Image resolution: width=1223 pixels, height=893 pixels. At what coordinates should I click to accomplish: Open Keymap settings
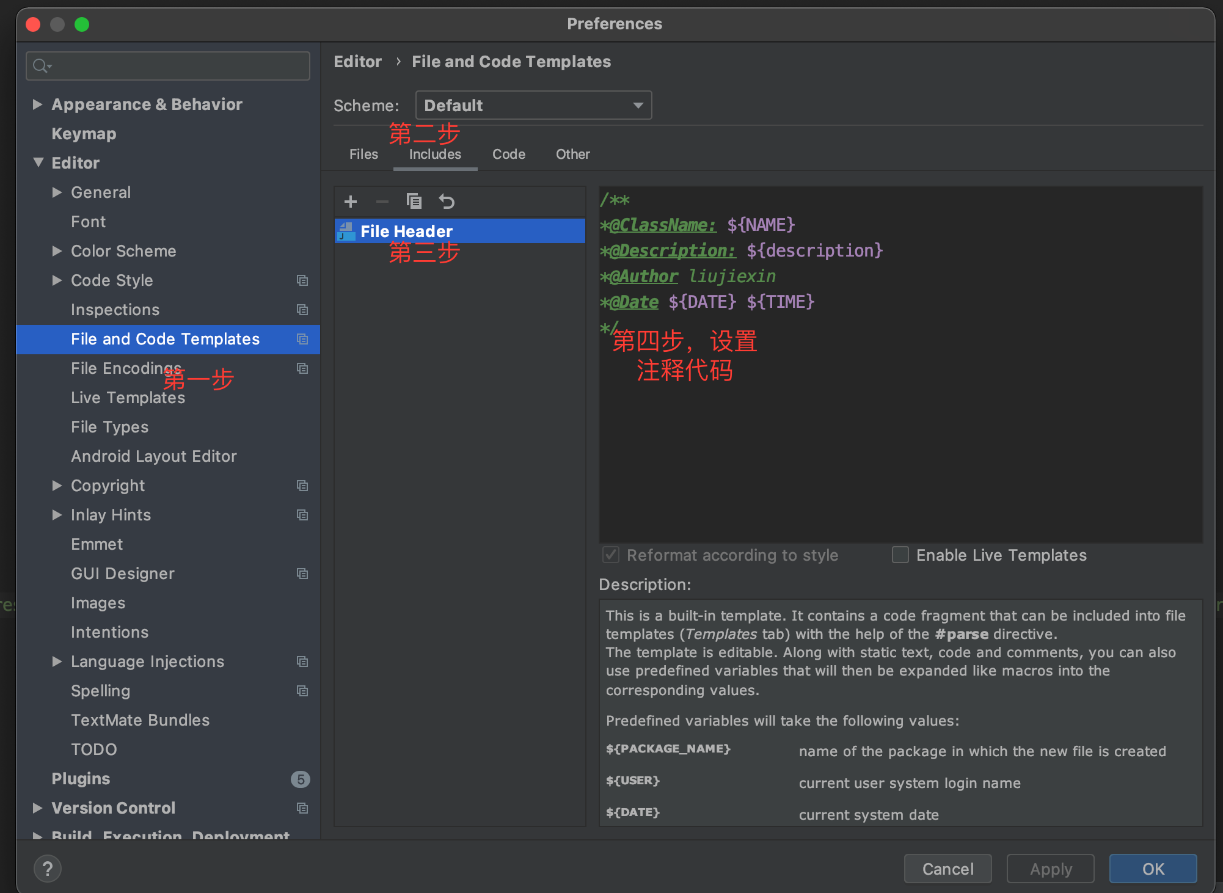click(x=84, y=134)
